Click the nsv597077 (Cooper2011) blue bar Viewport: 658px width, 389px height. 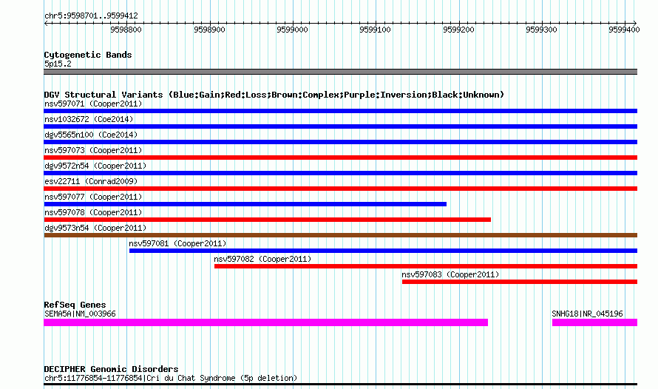245,204
